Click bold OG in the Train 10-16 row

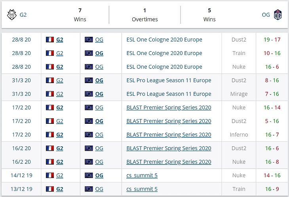pos(99,53)
